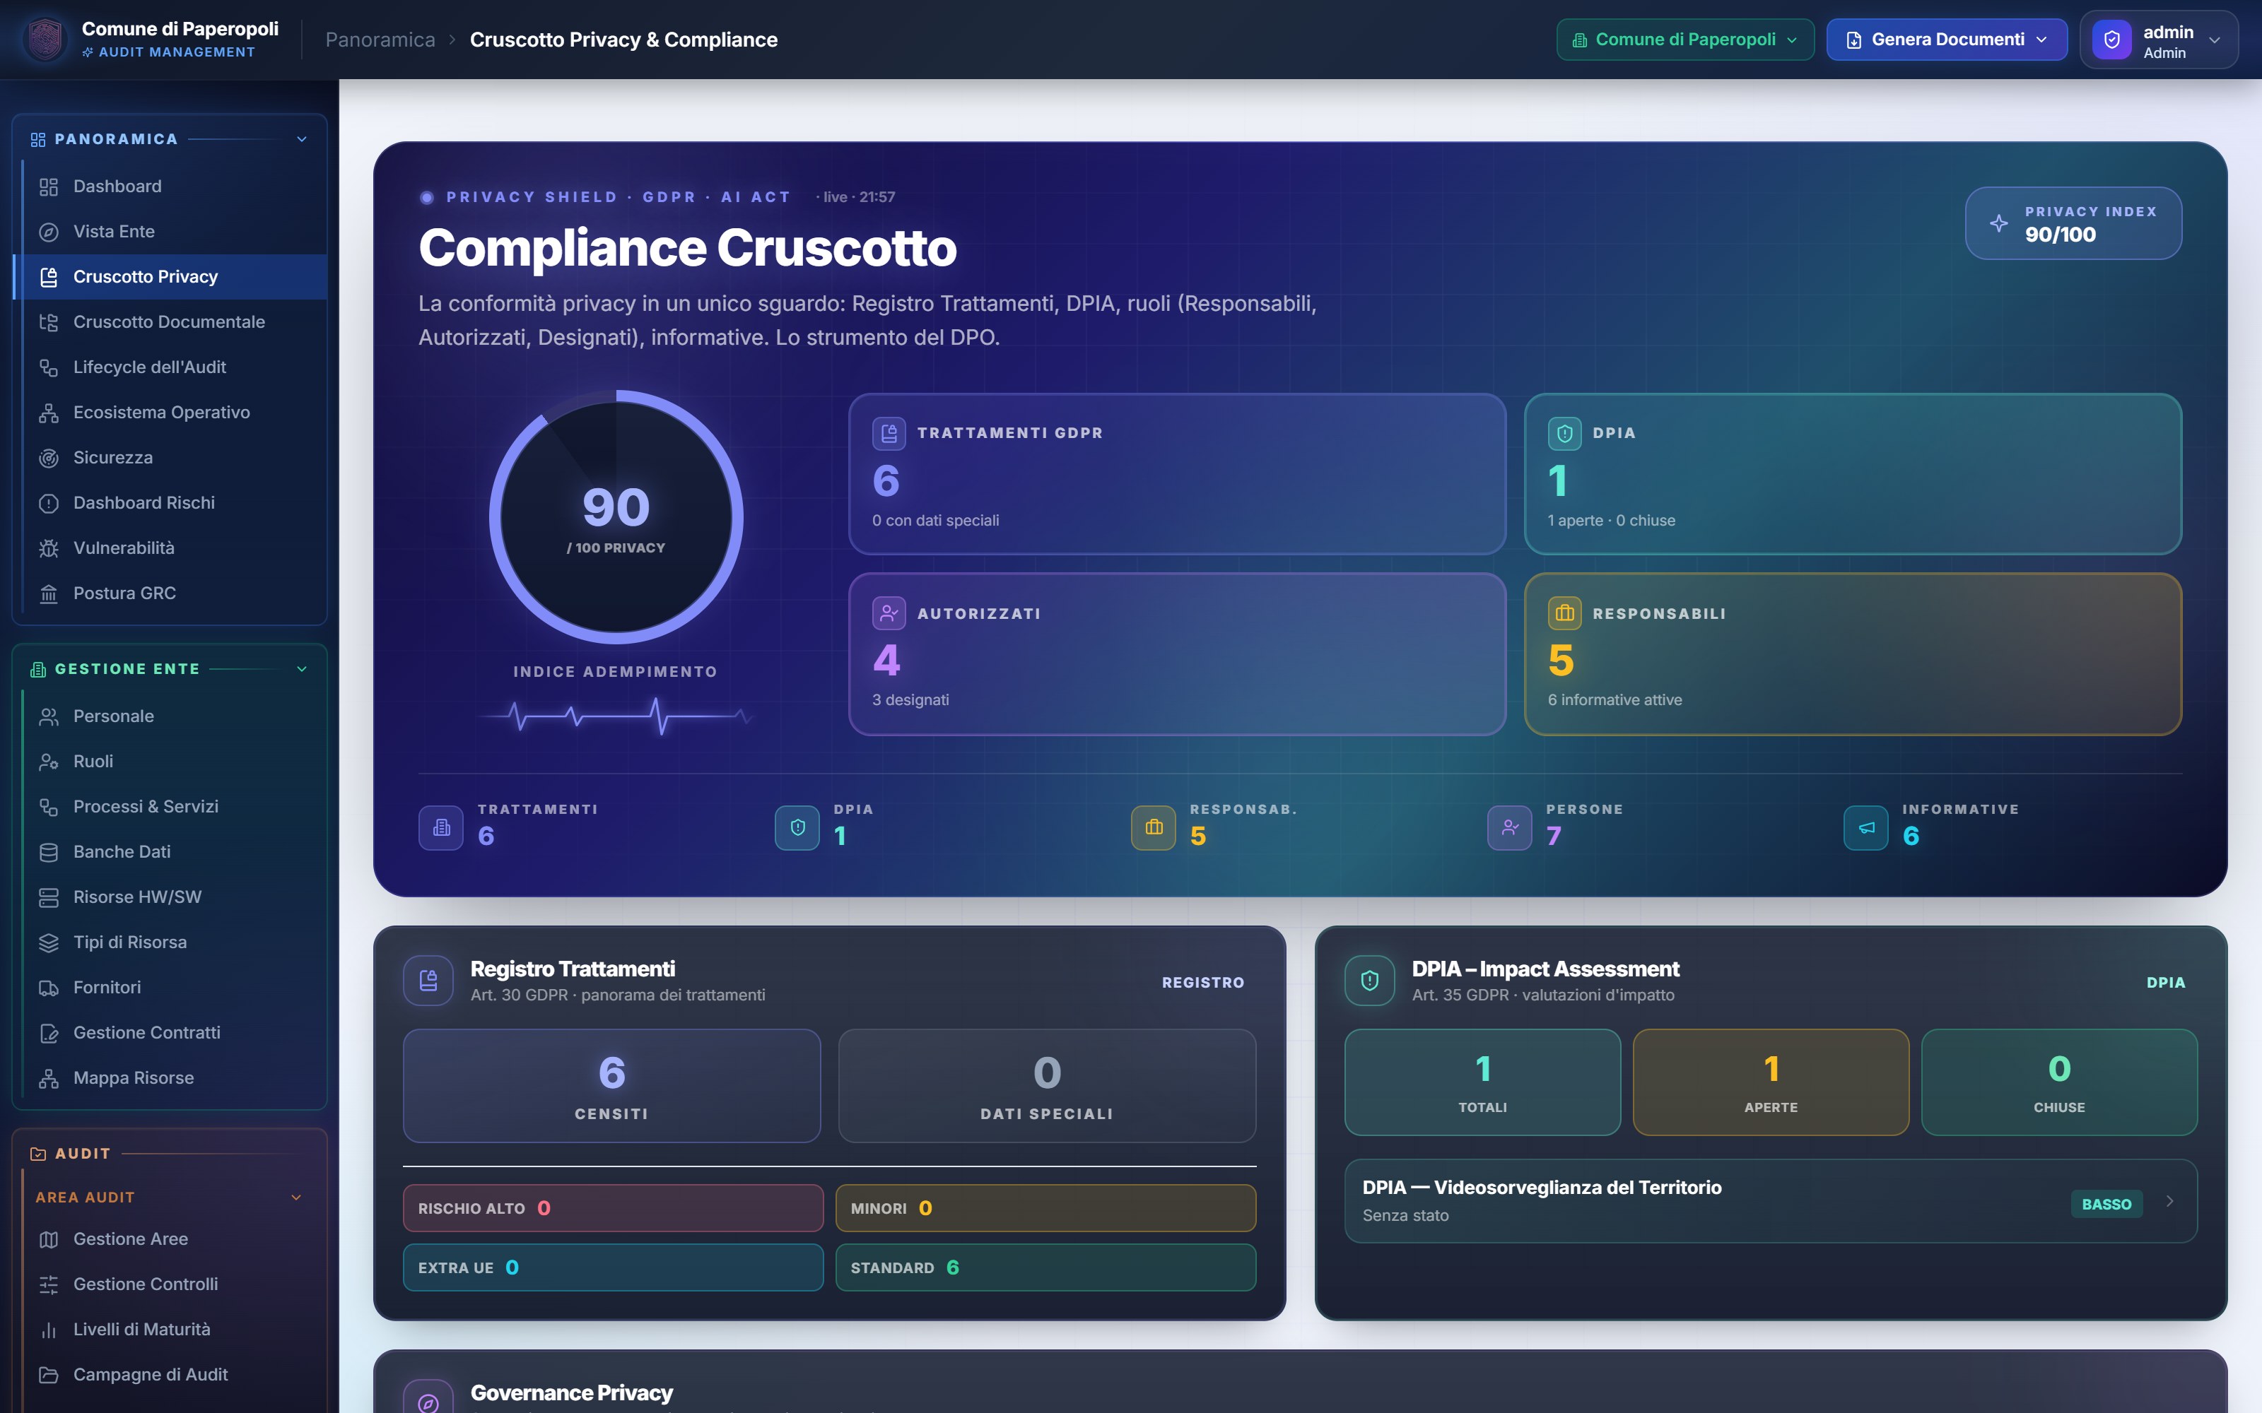Click the Ecosistema Operativo network icon
Viewport: 2262px width, 1413px height.
49,413
